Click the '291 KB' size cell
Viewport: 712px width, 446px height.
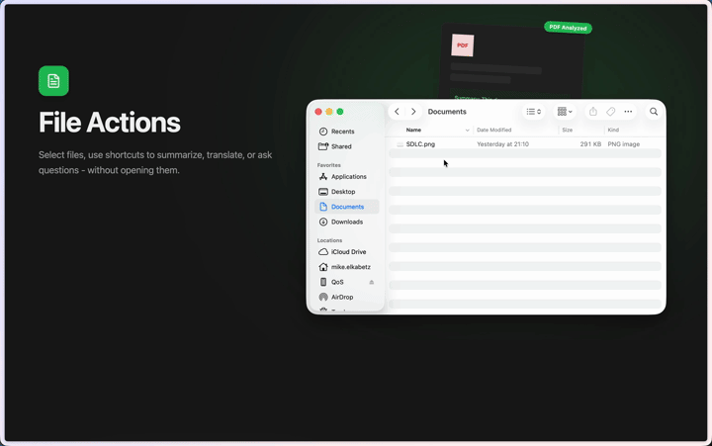[590, 144]
